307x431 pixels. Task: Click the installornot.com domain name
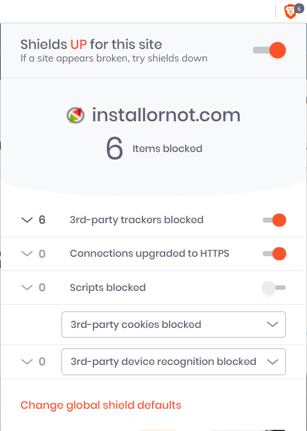coord(166,115)
